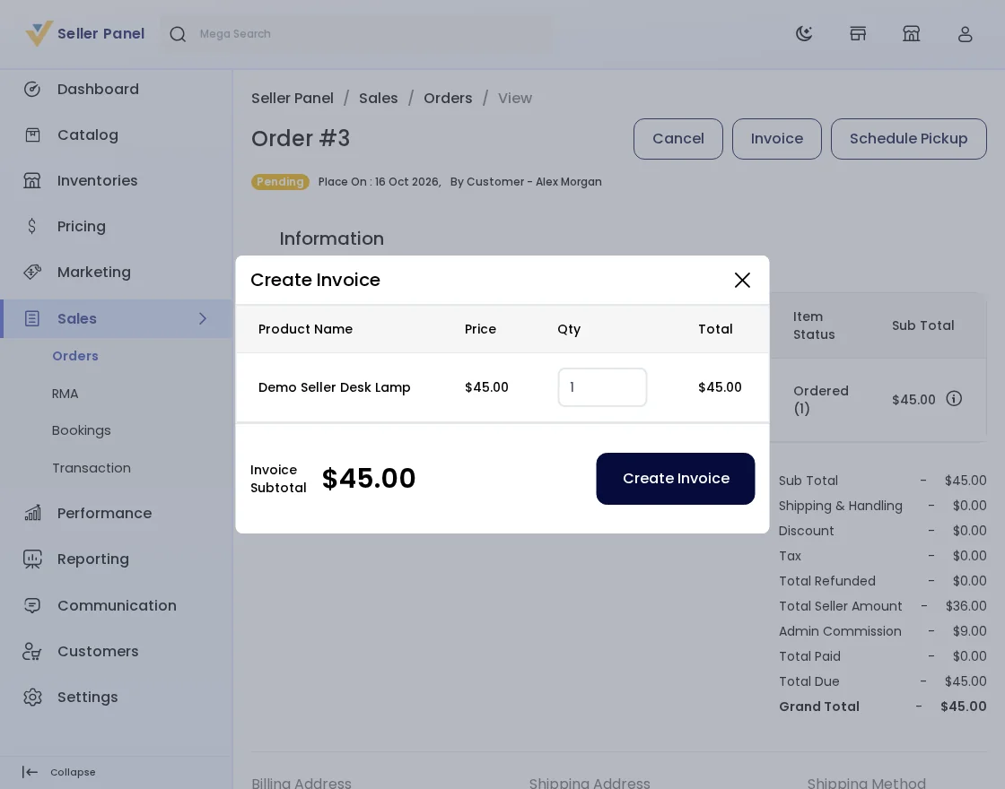Click the Customers cart-person icon
The image size is (1005, 789).
pyautogui.click(x=32, y=651)
